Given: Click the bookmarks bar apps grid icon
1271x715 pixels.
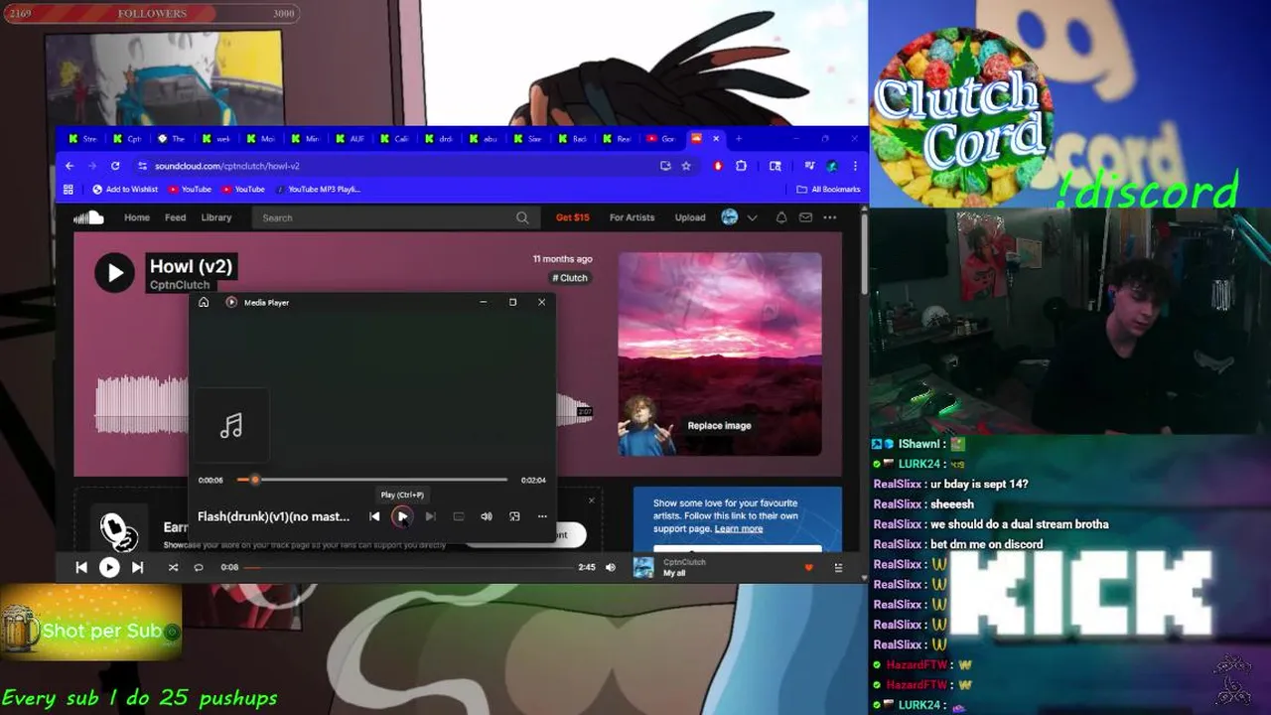Looking at the screenshot, I should point(69,189).
